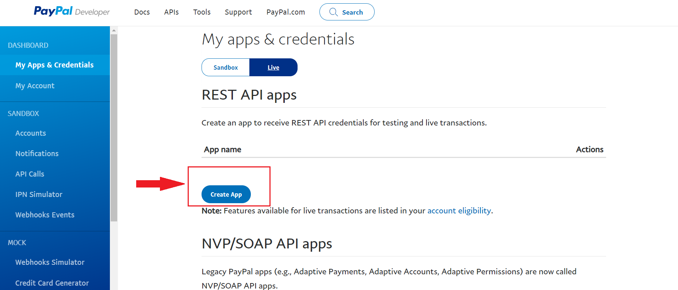Click the Create App button

226,194
